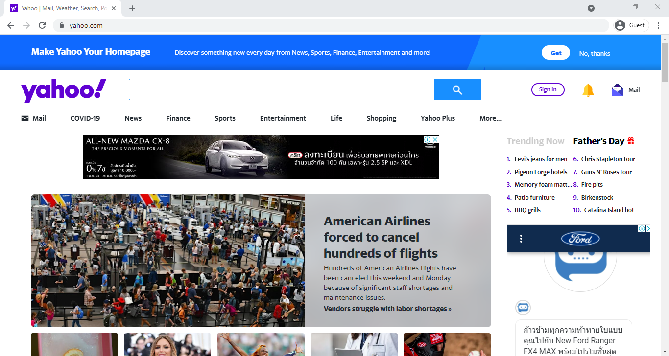Screen dimensions: 669x356
Task: Open the Sports section
Action: pyautogui.click(x=225, y=118)
